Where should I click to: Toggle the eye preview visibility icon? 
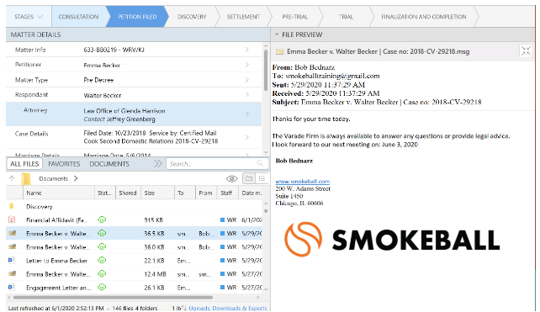232,178
